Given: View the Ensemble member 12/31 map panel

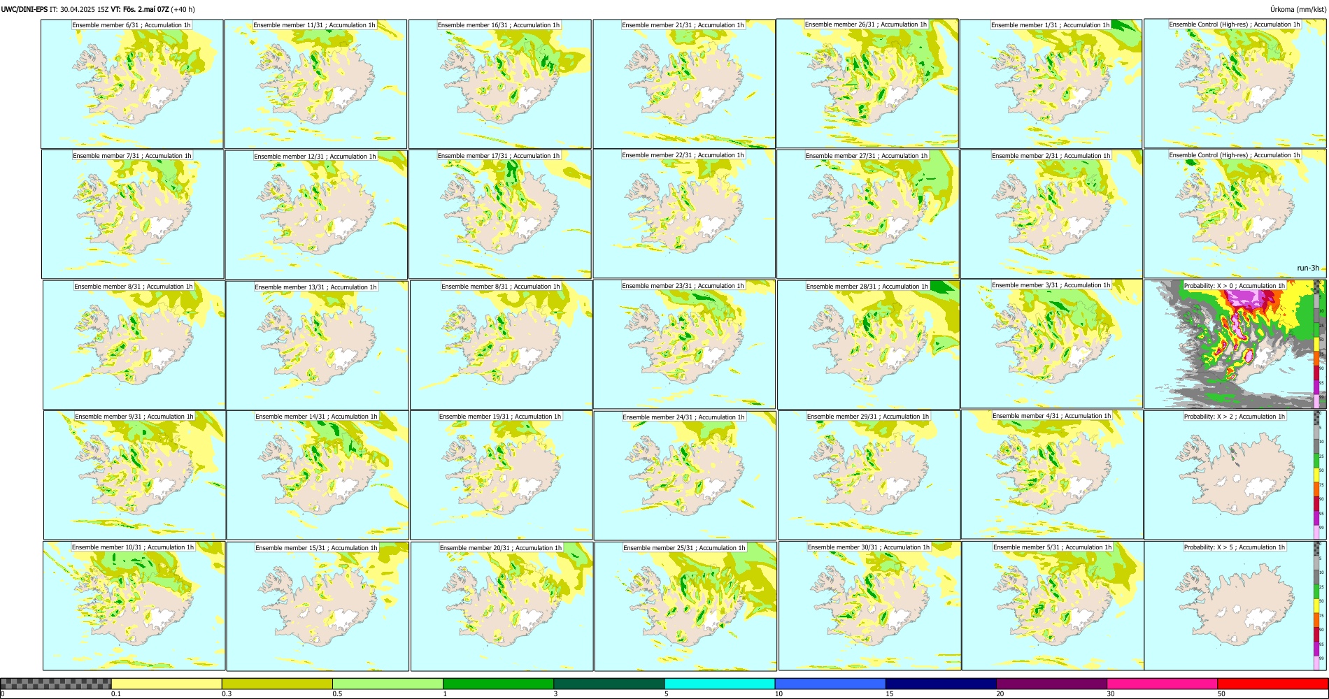Looking at the screenshot, I should click(316, 215).
